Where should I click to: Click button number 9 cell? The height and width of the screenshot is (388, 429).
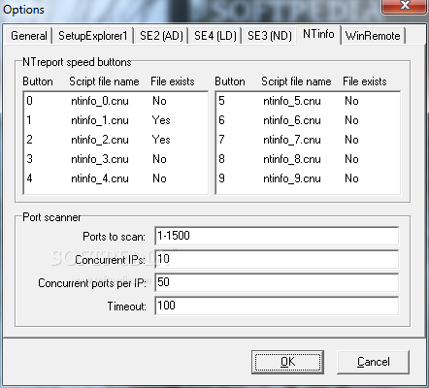pos(221,178)
